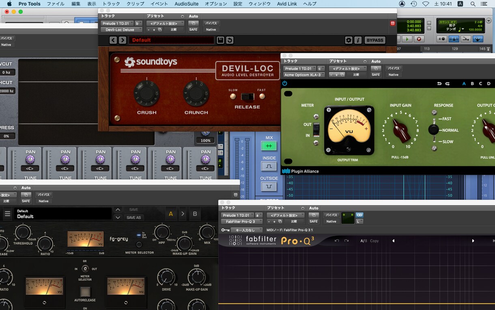
Task: Open channel 'L' dropdown in Pro-Q 3 header
Action: tap(359, 221)
